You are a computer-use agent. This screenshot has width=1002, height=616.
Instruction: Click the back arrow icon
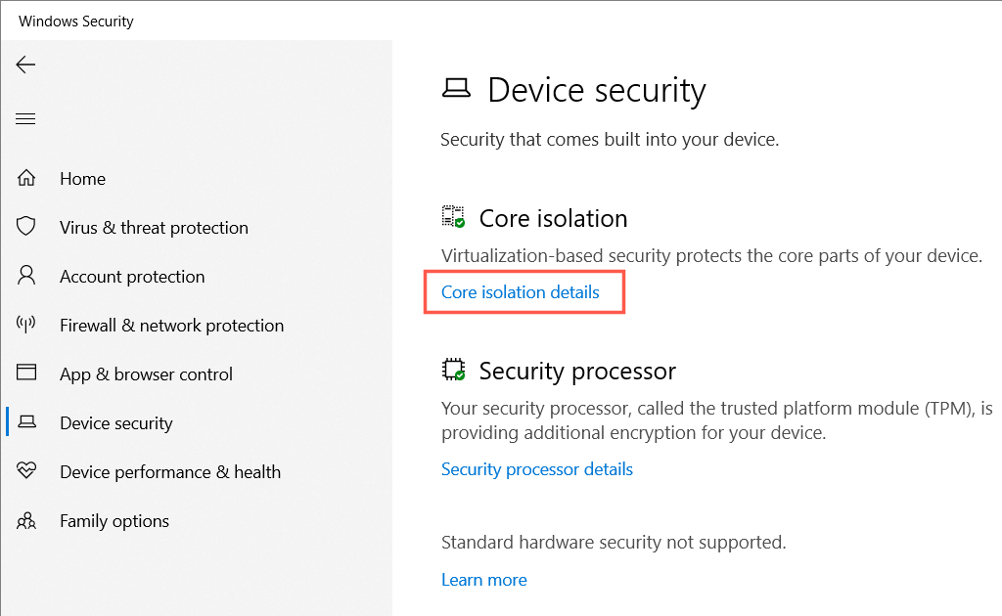tap(25, 66)
